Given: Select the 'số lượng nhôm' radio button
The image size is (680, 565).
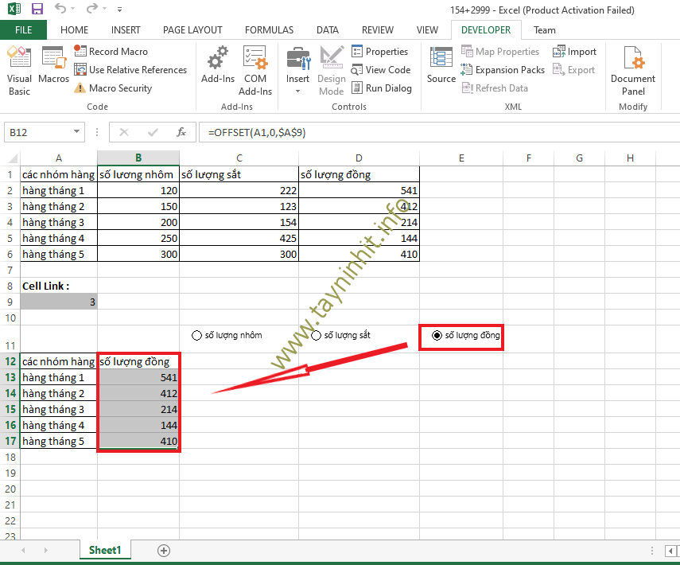Looking at the screenshot, I should 197,336.
